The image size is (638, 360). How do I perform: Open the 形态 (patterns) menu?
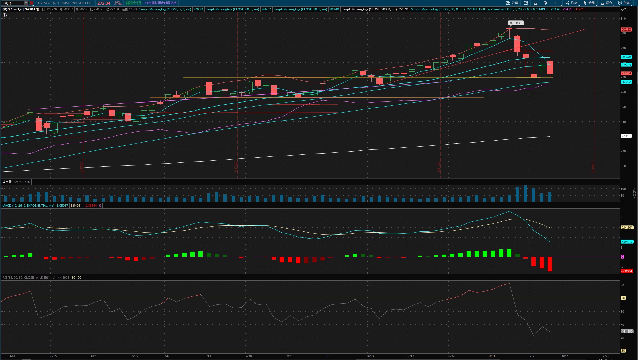624,3
